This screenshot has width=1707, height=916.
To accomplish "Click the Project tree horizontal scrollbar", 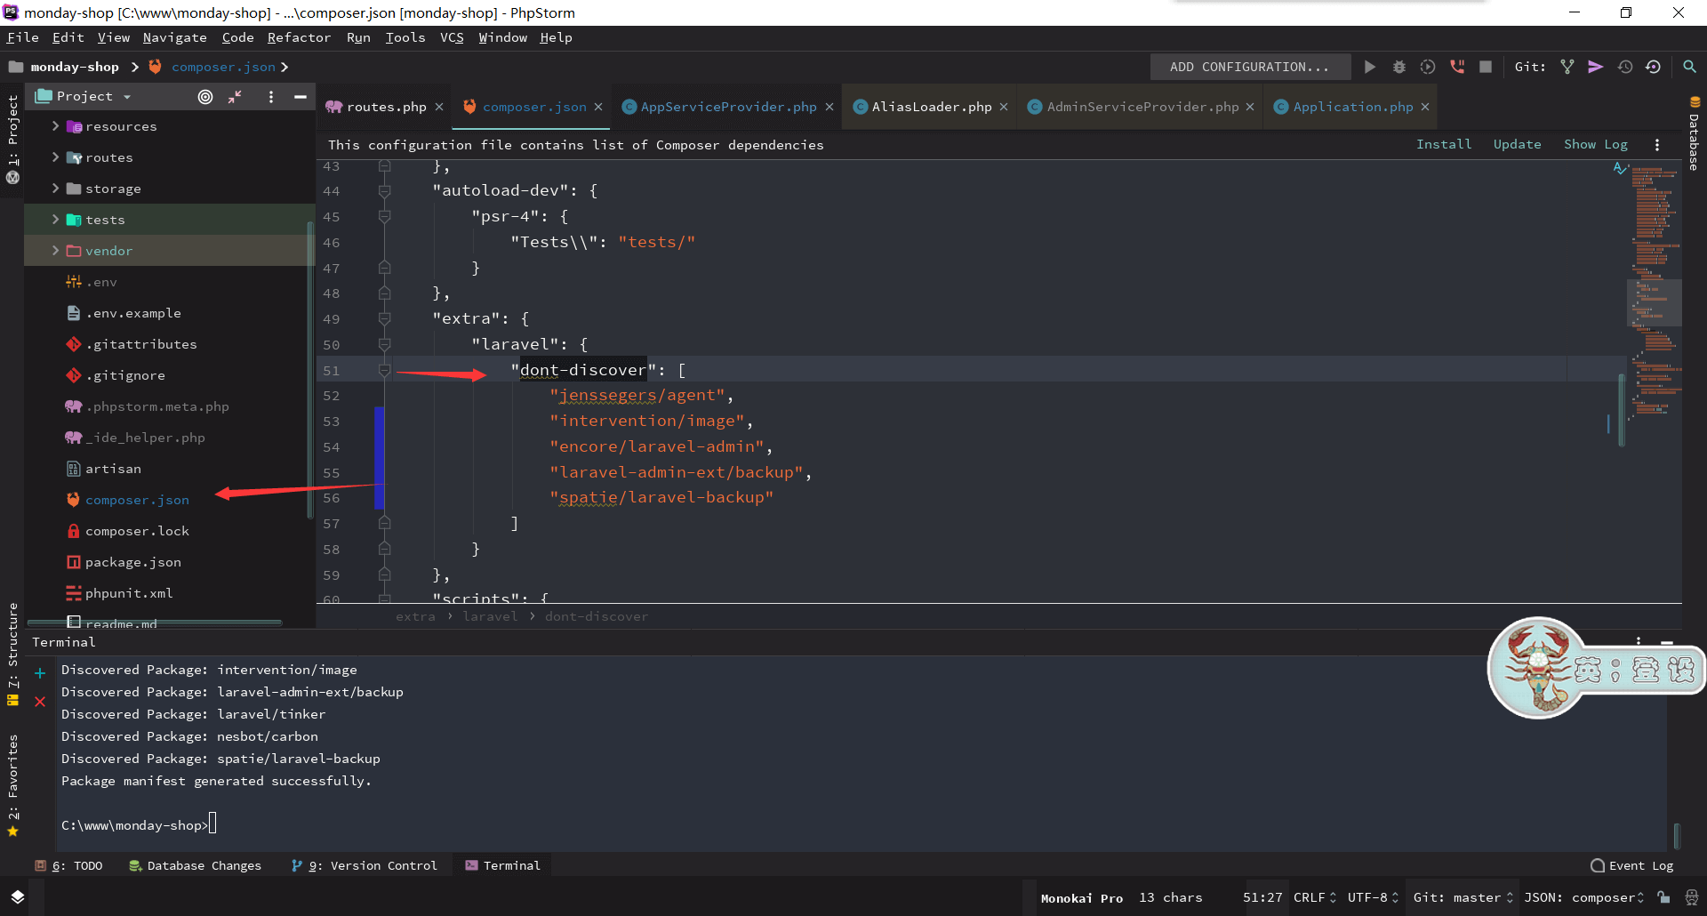I will (156, 622).
